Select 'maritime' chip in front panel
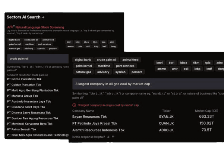224x155 pixels. pyautogui.click(x=104, y=66)
